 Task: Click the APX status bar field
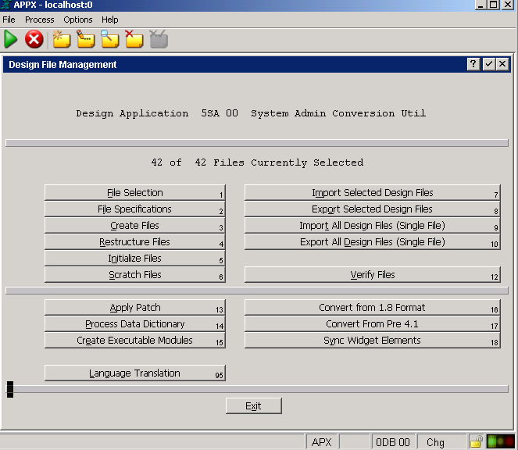321,442
